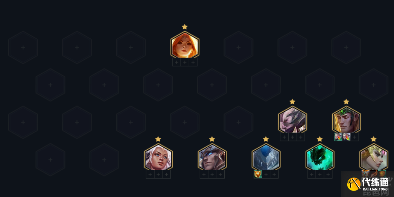Viewport: 394px width, 197px height.
Task: Open the Dai Lian Tong watermark logo
Action: 368,185
